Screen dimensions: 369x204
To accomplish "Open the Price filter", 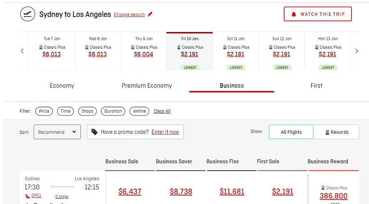I will pos(44,111).
